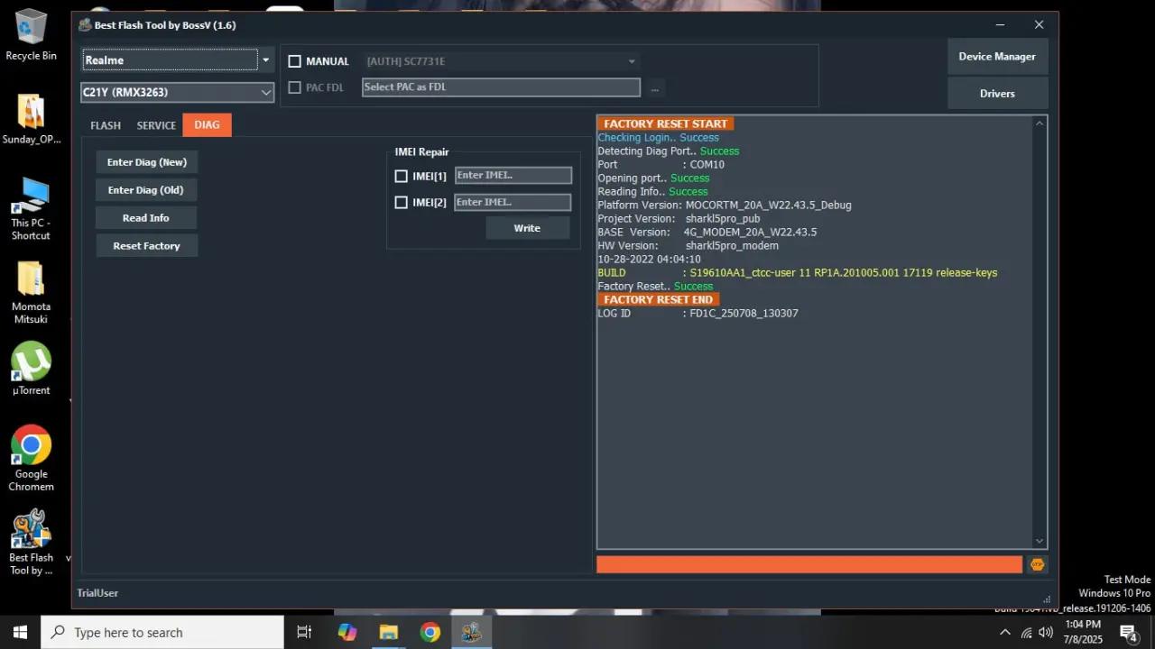Switch to the SERVICE tab
The image size is (1155, 649).
tap(156, 125)
